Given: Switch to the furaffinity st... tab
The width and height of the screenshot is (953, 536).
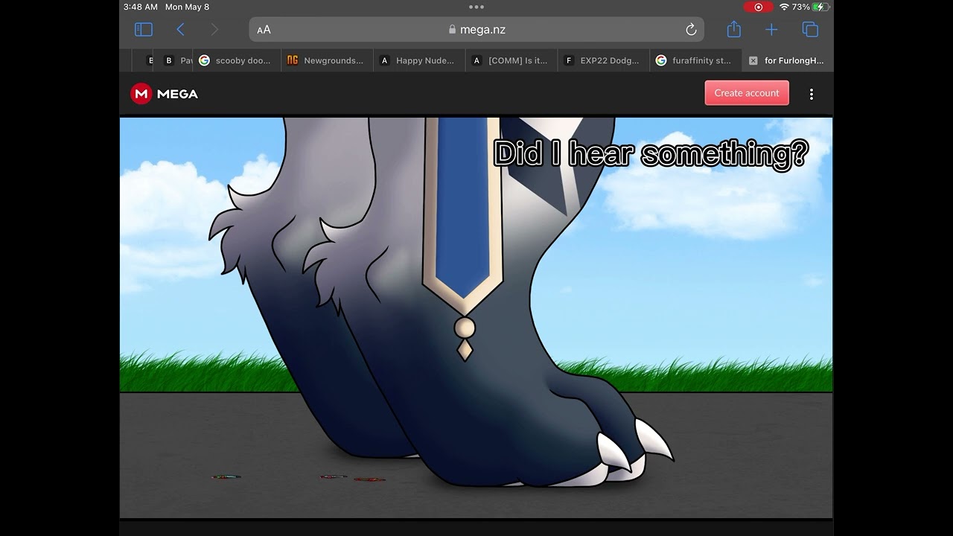Looking at the screenshot, I should (695, 60).
